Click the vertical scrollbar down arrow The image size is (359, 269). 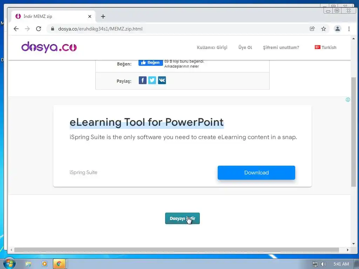coord(353,244)
